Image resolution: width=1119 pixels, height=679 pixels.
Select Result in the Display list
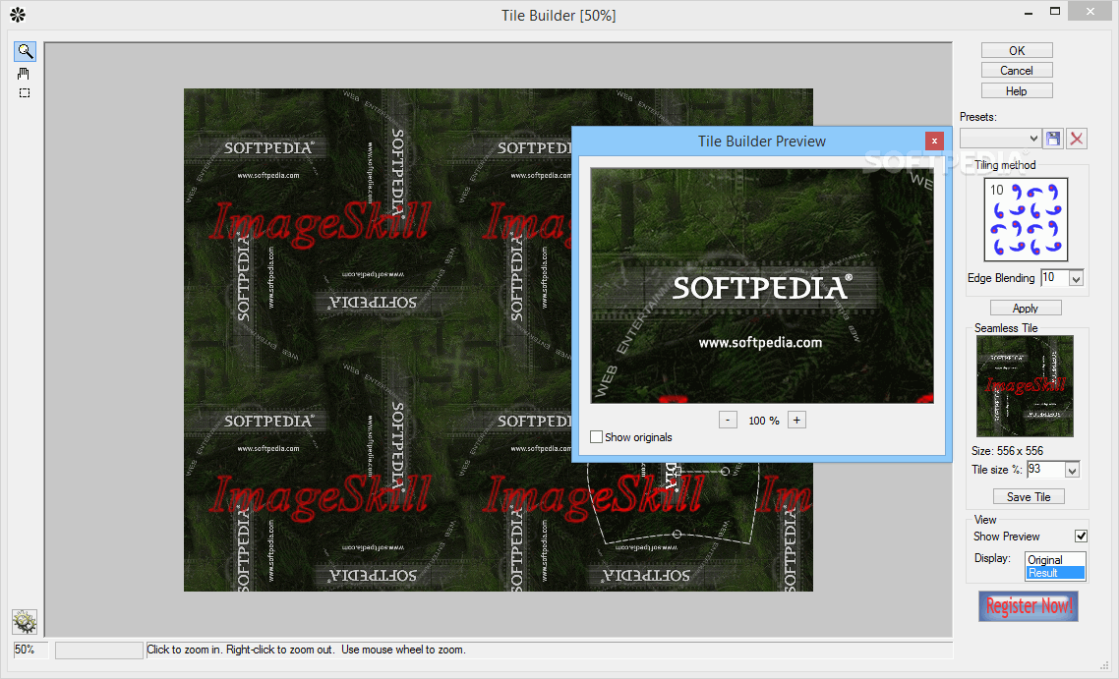1055,573
